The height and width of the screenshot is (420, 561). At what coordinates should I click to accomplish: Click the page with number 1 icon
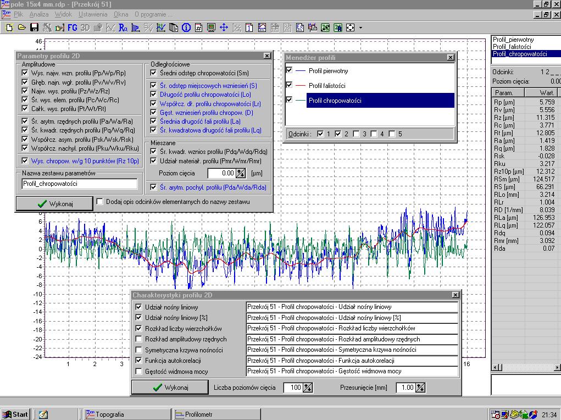(x=249, y=27)
